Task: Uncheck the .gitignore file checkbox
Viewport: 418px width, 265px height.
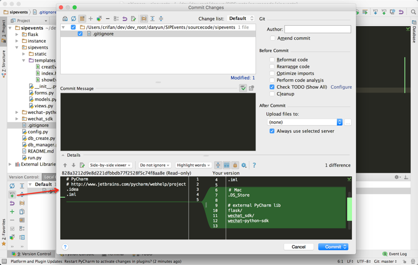Action: 80,33
